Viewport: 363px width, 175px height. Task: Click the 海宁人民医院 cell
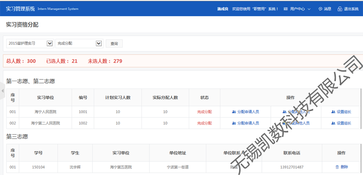point(45,112)
